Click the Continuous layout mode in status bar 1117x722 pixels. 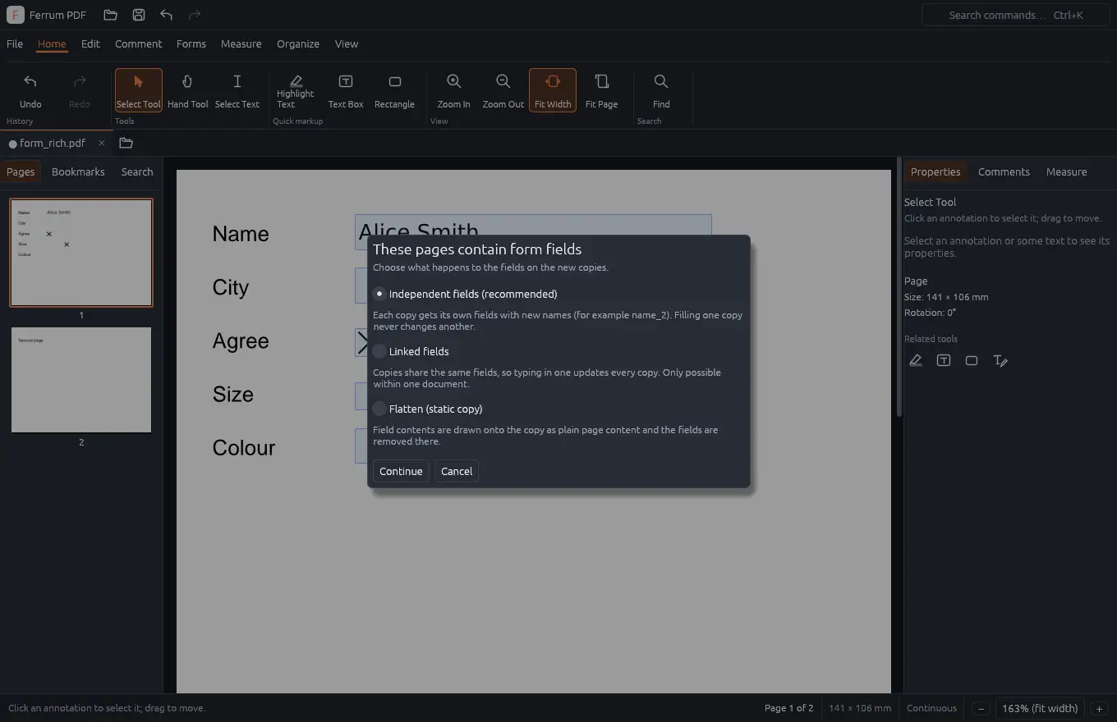click(931, 708)
